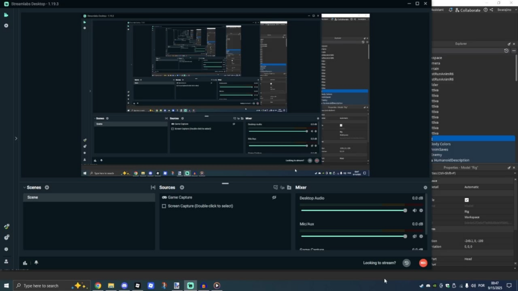The width and height of the screenshot is (518, 291).
Task: Open Windows notification center
Action: (509, 286)
